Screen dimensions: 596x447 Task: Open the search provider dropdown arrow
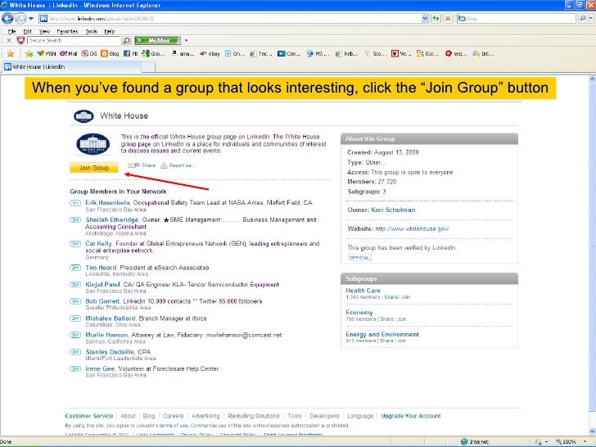(x=591, y=18)
